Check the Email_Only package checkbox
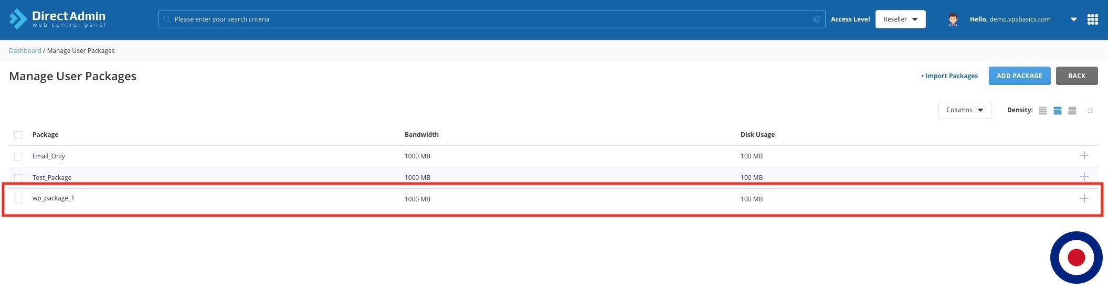 (x=18, y=156)
